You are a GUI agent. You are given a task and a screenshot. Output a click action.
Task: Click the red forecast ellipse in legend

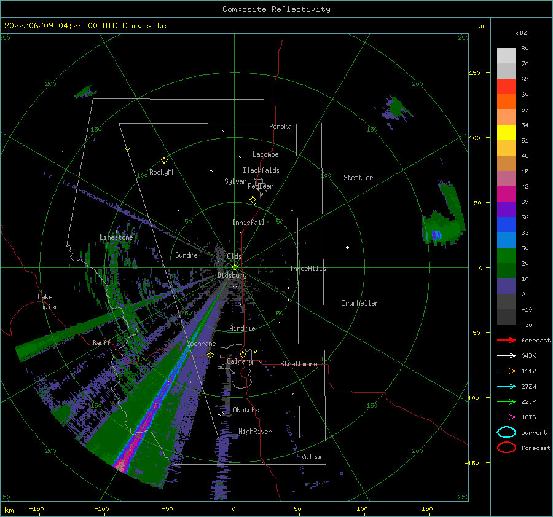506,448
